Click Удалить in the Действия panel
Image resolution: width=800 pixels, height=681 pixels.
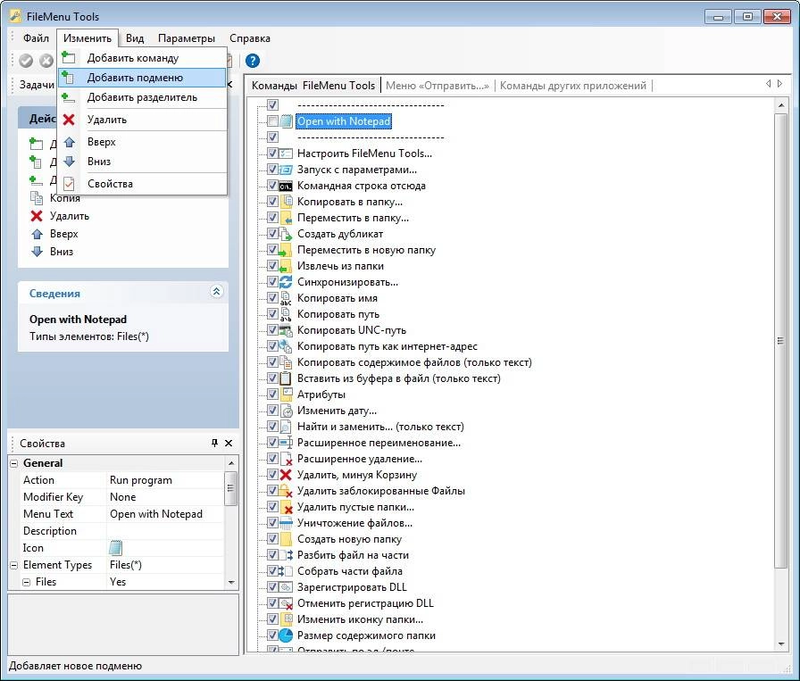point(70,216)
